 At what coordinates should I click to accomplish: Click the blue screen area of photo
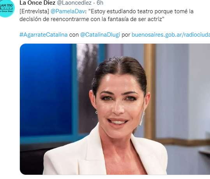pyautogui.click(x=46, y=89)
